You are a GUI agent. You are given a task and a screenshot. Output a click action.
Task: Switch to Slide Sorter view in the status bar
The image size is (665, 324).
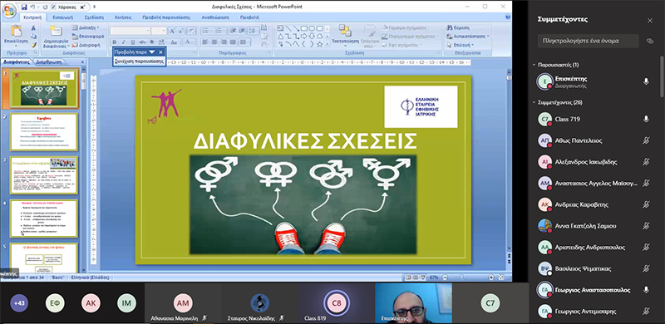[416, 277]
